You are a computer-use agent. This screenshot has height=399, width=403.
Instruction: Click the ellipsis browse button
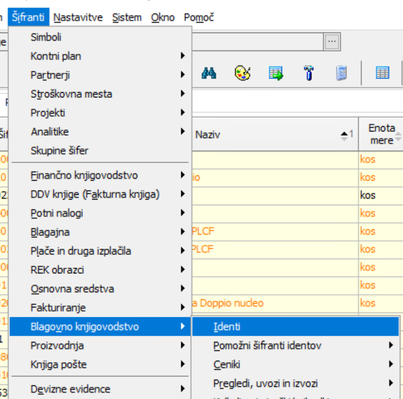point(332,41)
